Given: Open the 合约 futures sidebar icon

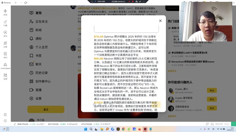Looking at the screenshot, I should pyautogui.click(x=5, y=55).
